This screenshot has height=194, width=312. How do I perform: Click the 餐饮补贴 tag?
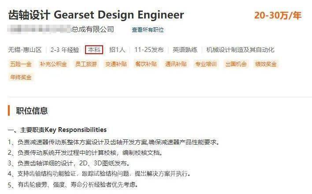click(x=146, y=64)
